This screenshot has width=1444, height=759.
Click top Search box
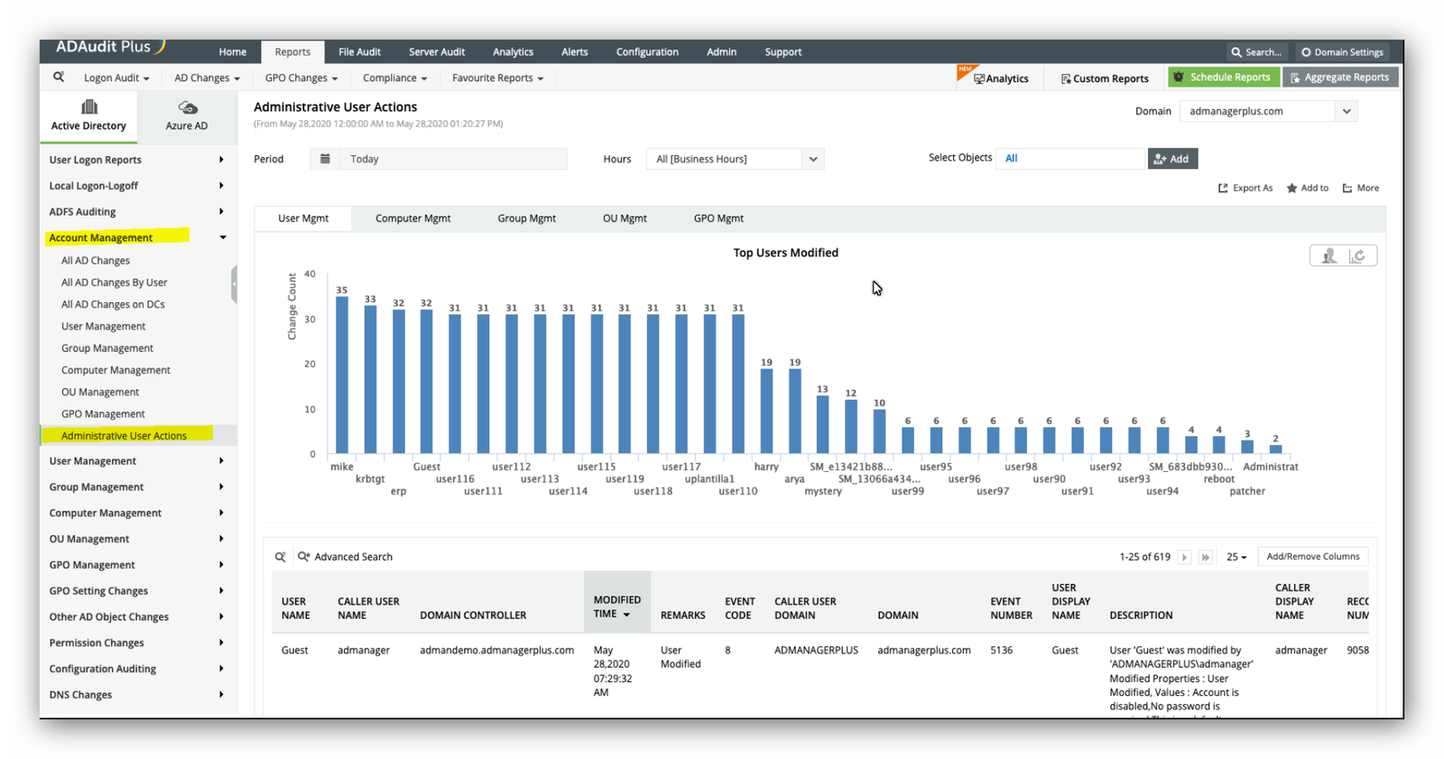point(1257,51)
